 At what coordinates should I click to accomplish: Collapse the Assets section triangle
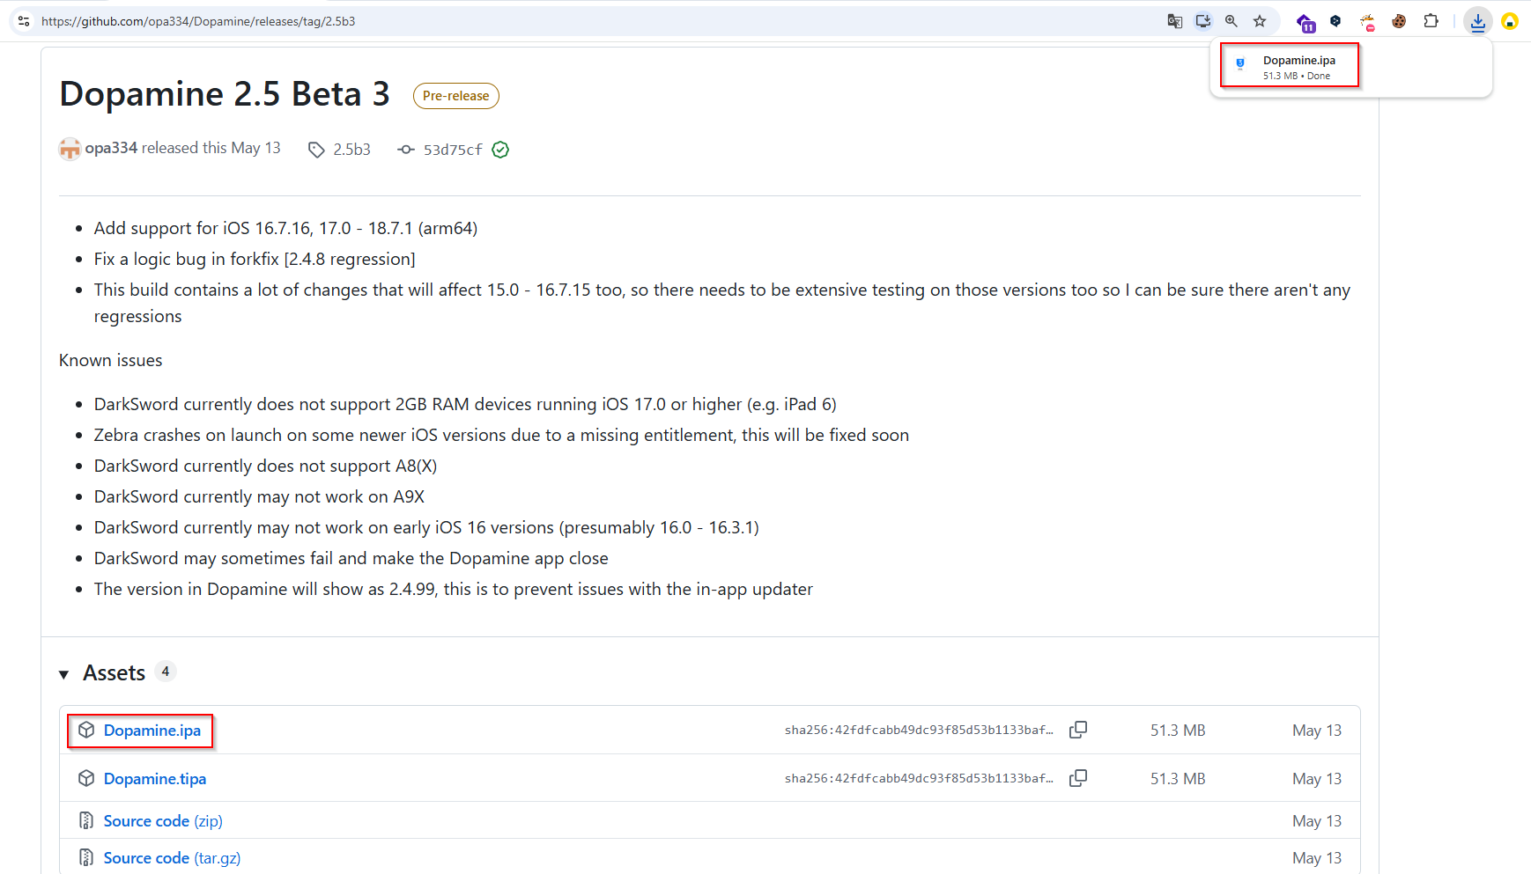pyautogui.click(x=63, y=674)
